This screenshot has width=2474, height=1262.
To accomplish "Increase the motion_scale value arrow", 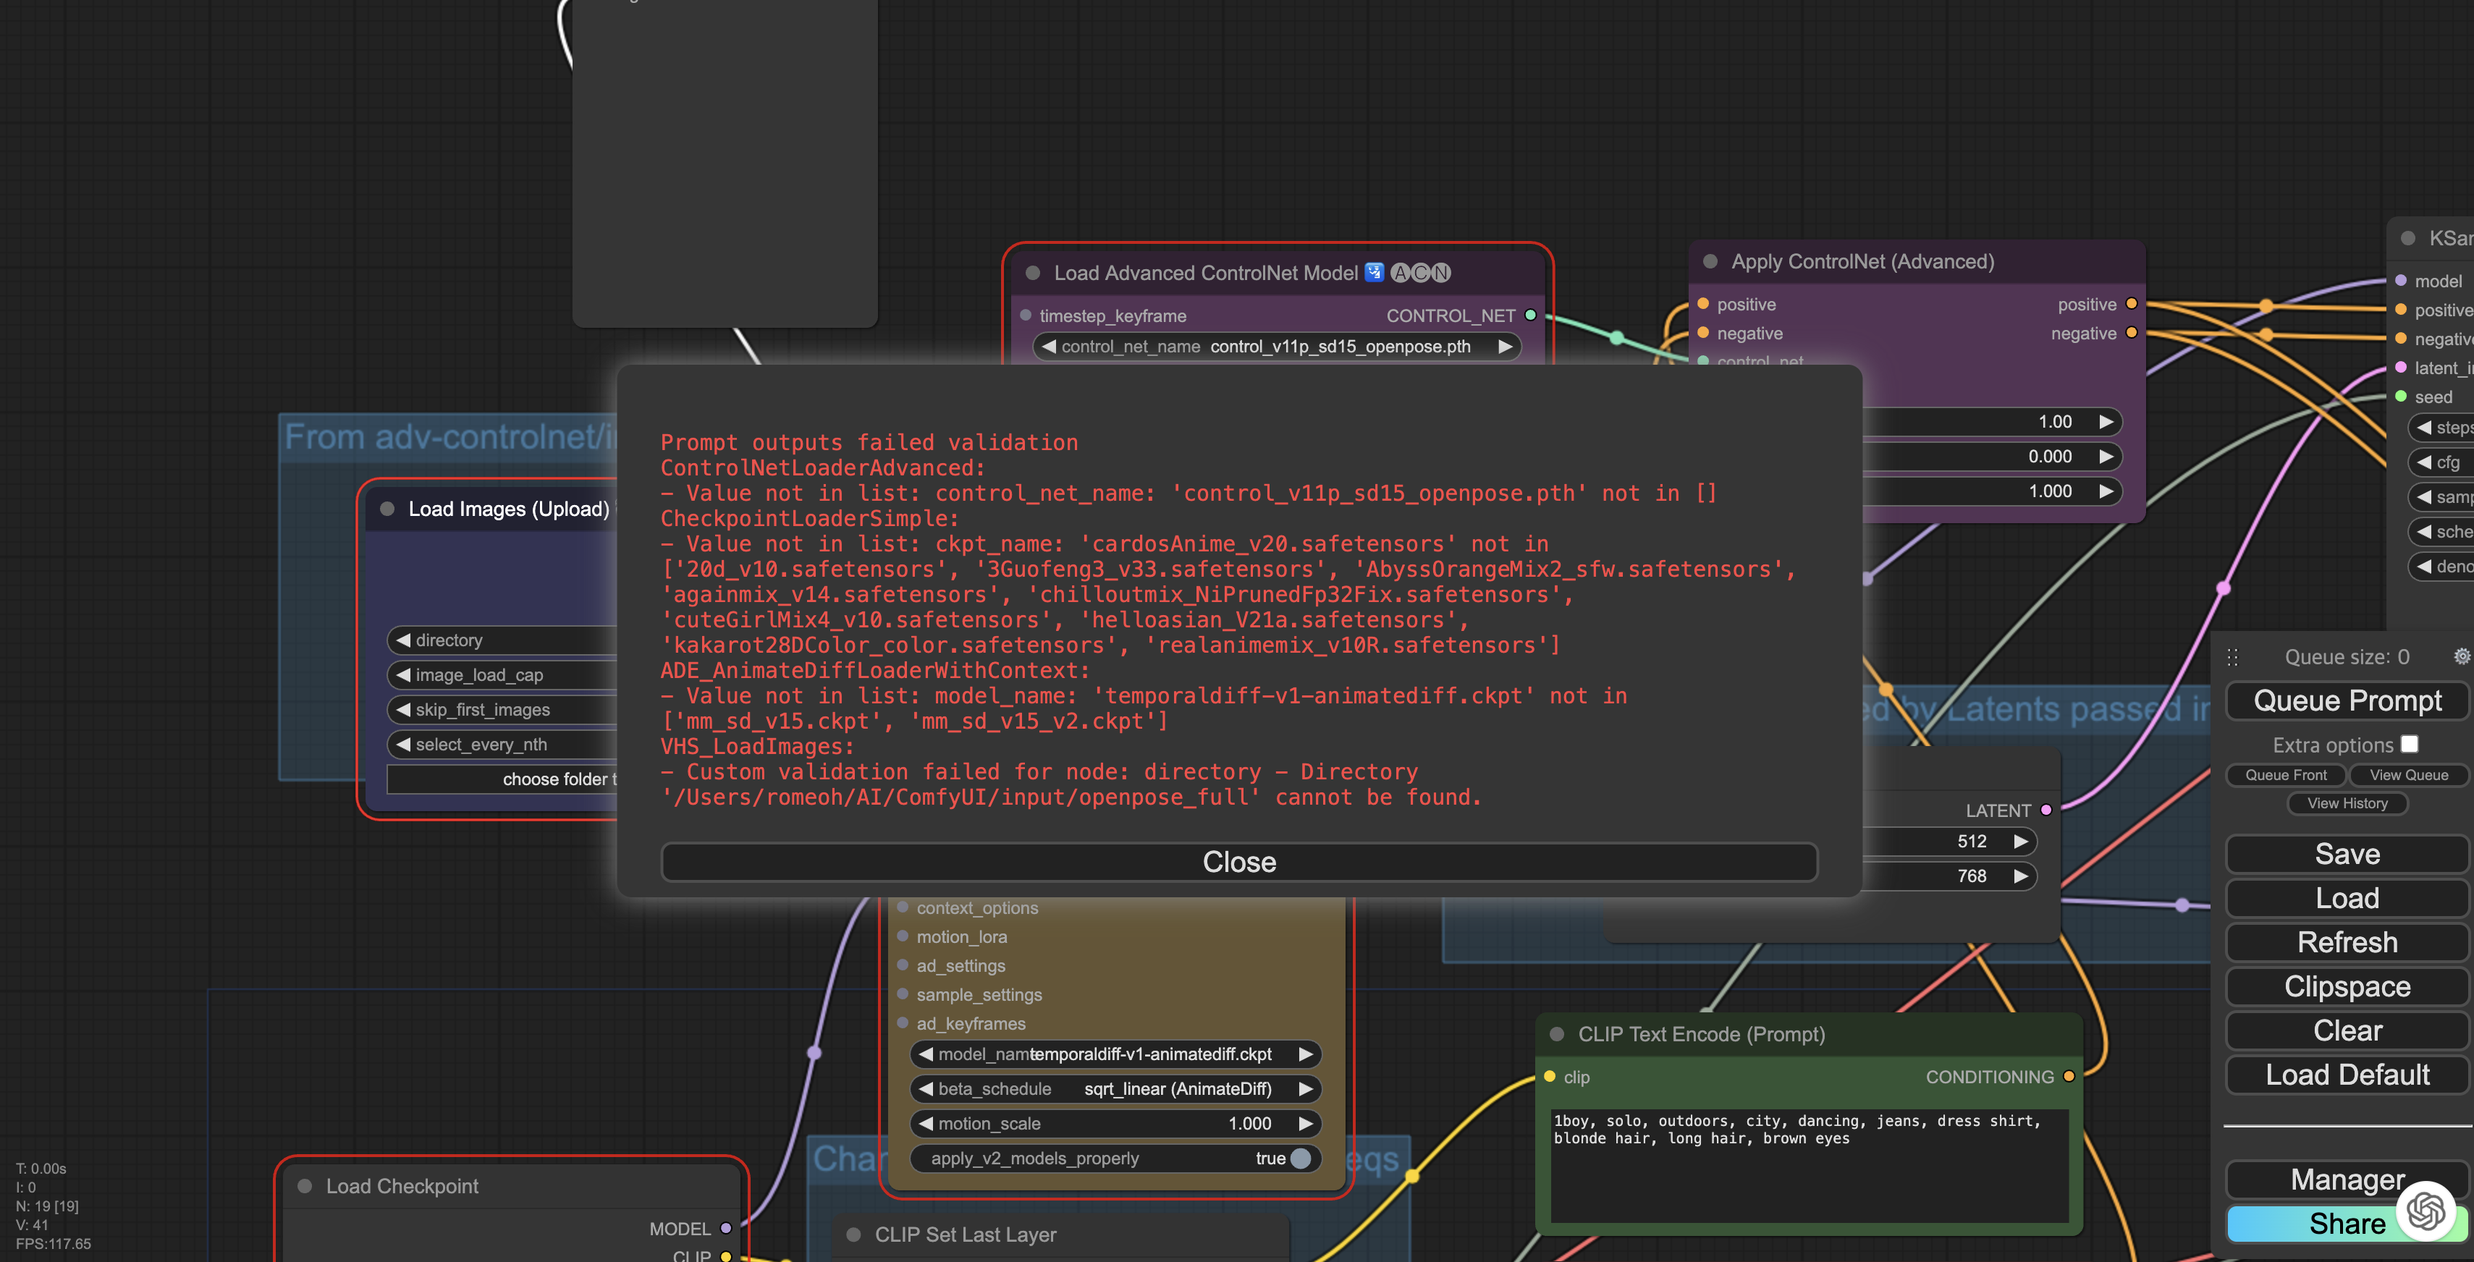I will click(x=1306, y=1124).
